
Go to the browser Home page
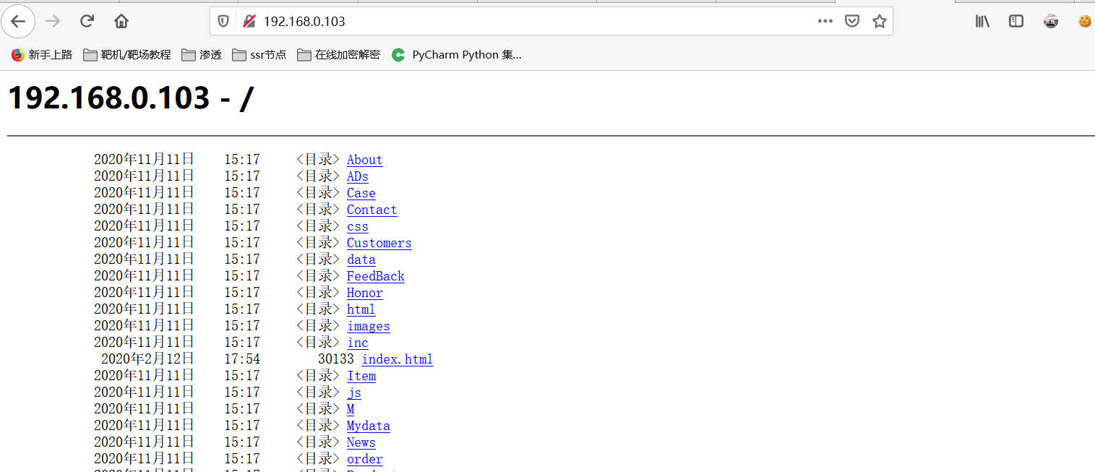pos(121,21)
